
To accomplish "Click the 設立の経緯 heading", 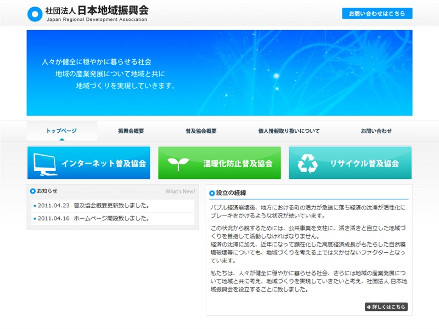I will [x=231, y=193].
